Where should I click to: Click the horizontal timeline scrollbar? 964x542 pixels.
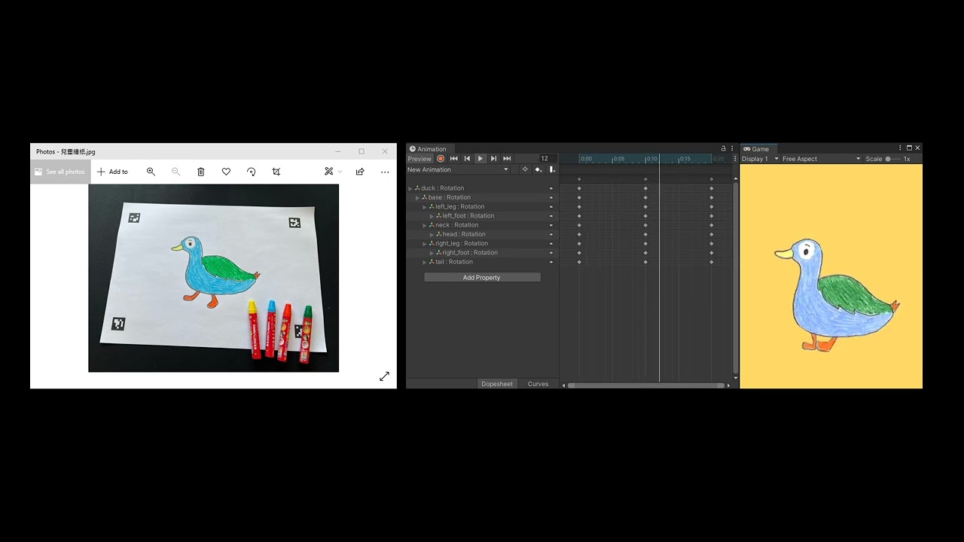[646, 385]
